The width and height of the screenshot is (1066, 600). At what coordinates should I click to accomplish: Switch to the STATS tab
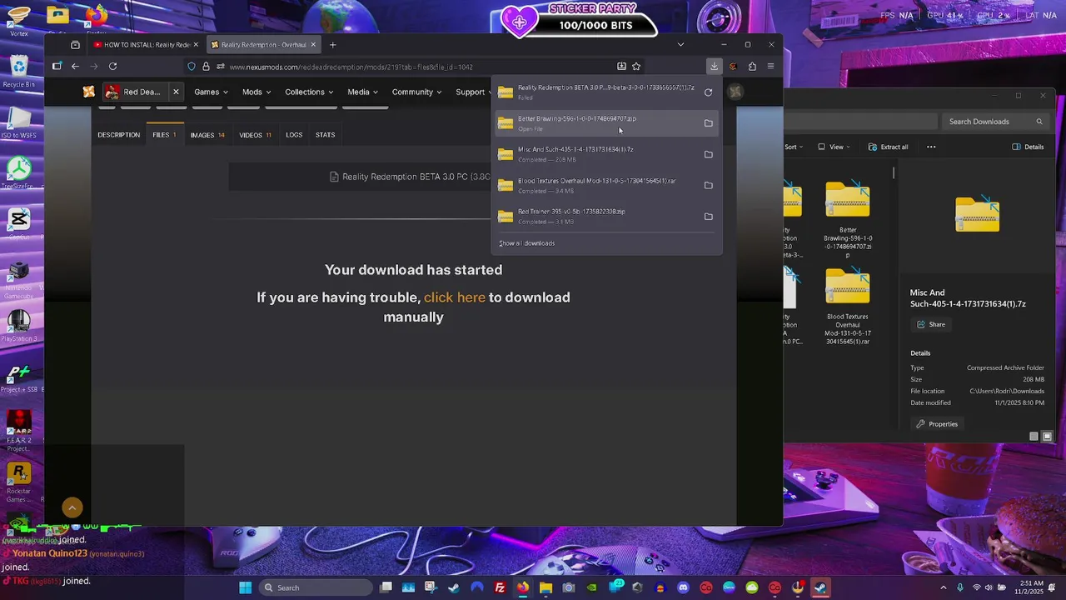[x=325, y=135]
